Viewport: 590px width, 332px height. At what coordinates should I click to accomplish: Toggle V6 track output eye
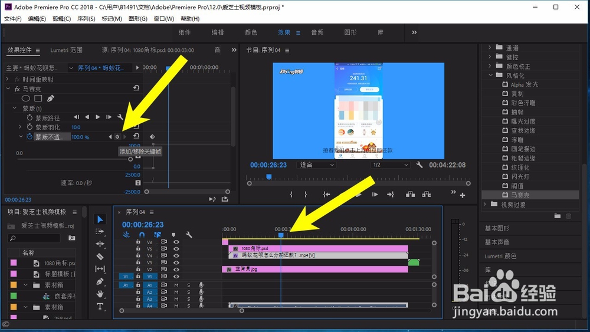coord(176,242)
